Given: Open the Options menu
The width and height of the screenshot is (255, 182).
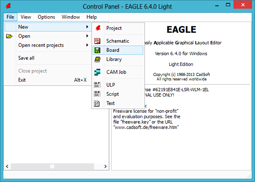Looking at the screenshot, I should pos(46,17).
